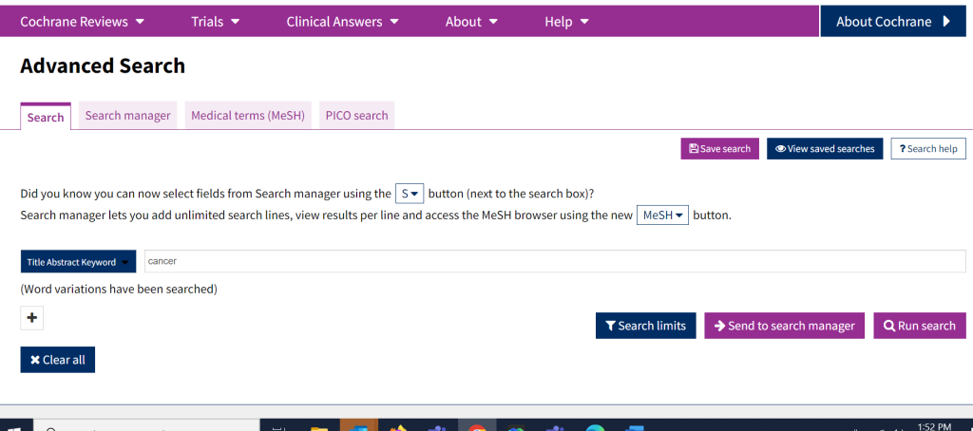Click the taskbar clock showing 1:52 PM
Viewport: 973px width, 431px height.
934,426
